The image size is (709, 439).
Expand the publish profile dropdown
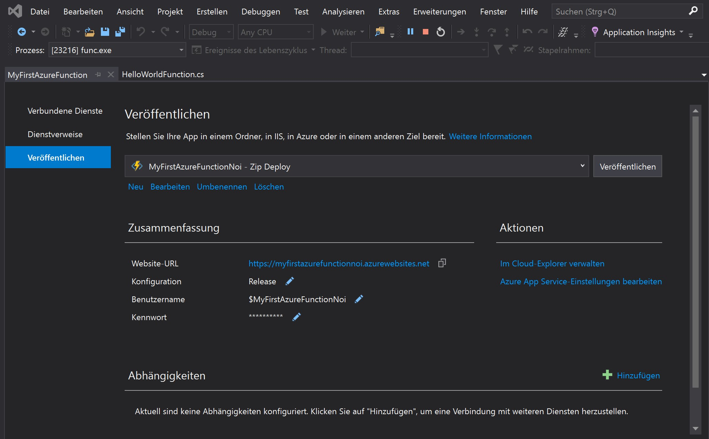pos(582,166)
